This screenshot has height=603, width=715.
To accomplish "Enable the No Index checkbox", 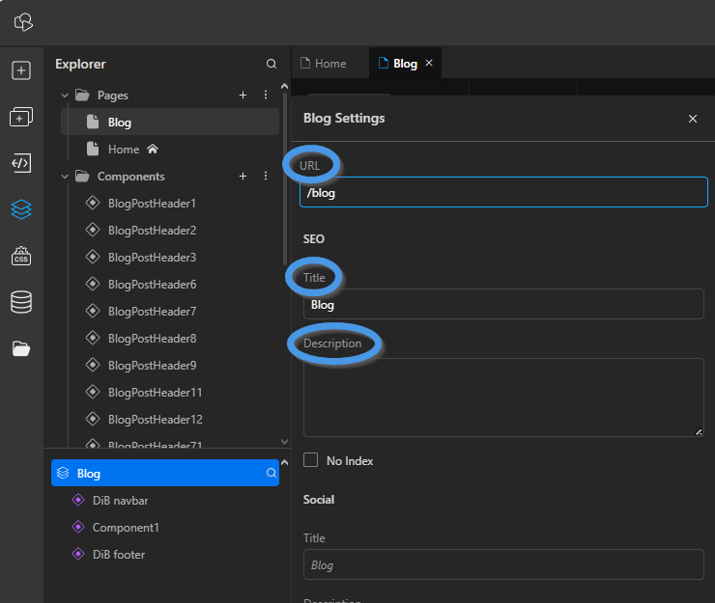I will (x=310, y=460).
